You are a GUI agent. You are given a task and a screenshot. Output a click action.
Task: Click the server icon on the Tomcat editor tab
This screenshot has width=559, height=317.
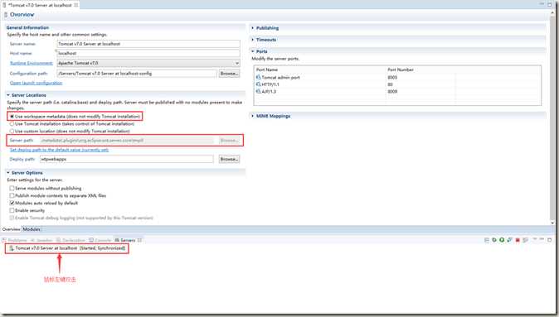pyautogui.click(x=5, y=5)
